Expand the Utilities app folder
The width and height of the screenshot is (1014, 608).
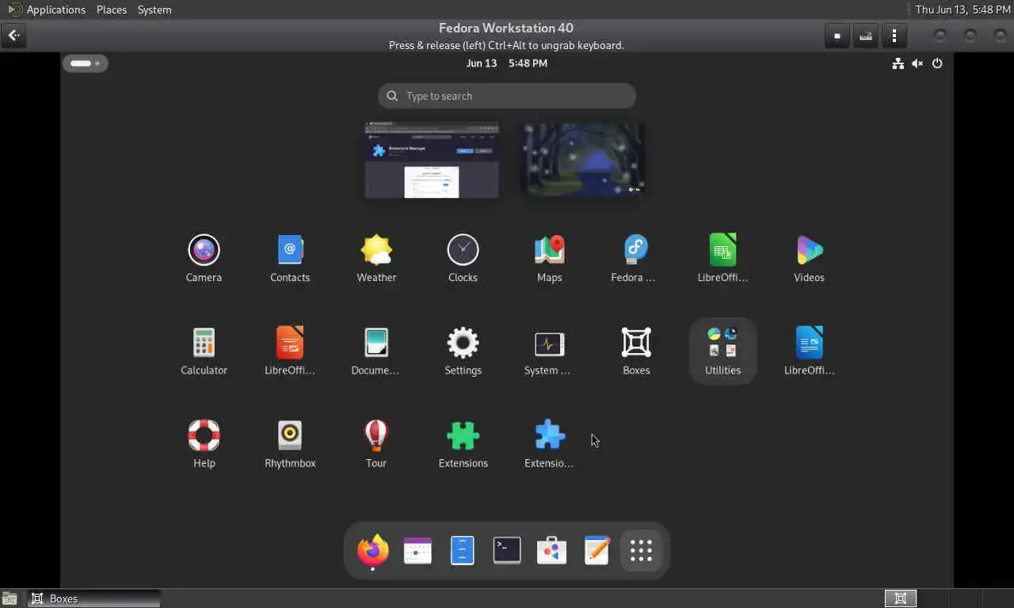[722, 351]
